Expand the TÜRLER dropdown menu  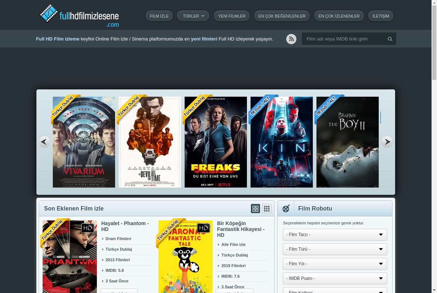pyautogui.click(x=193, y=16)
